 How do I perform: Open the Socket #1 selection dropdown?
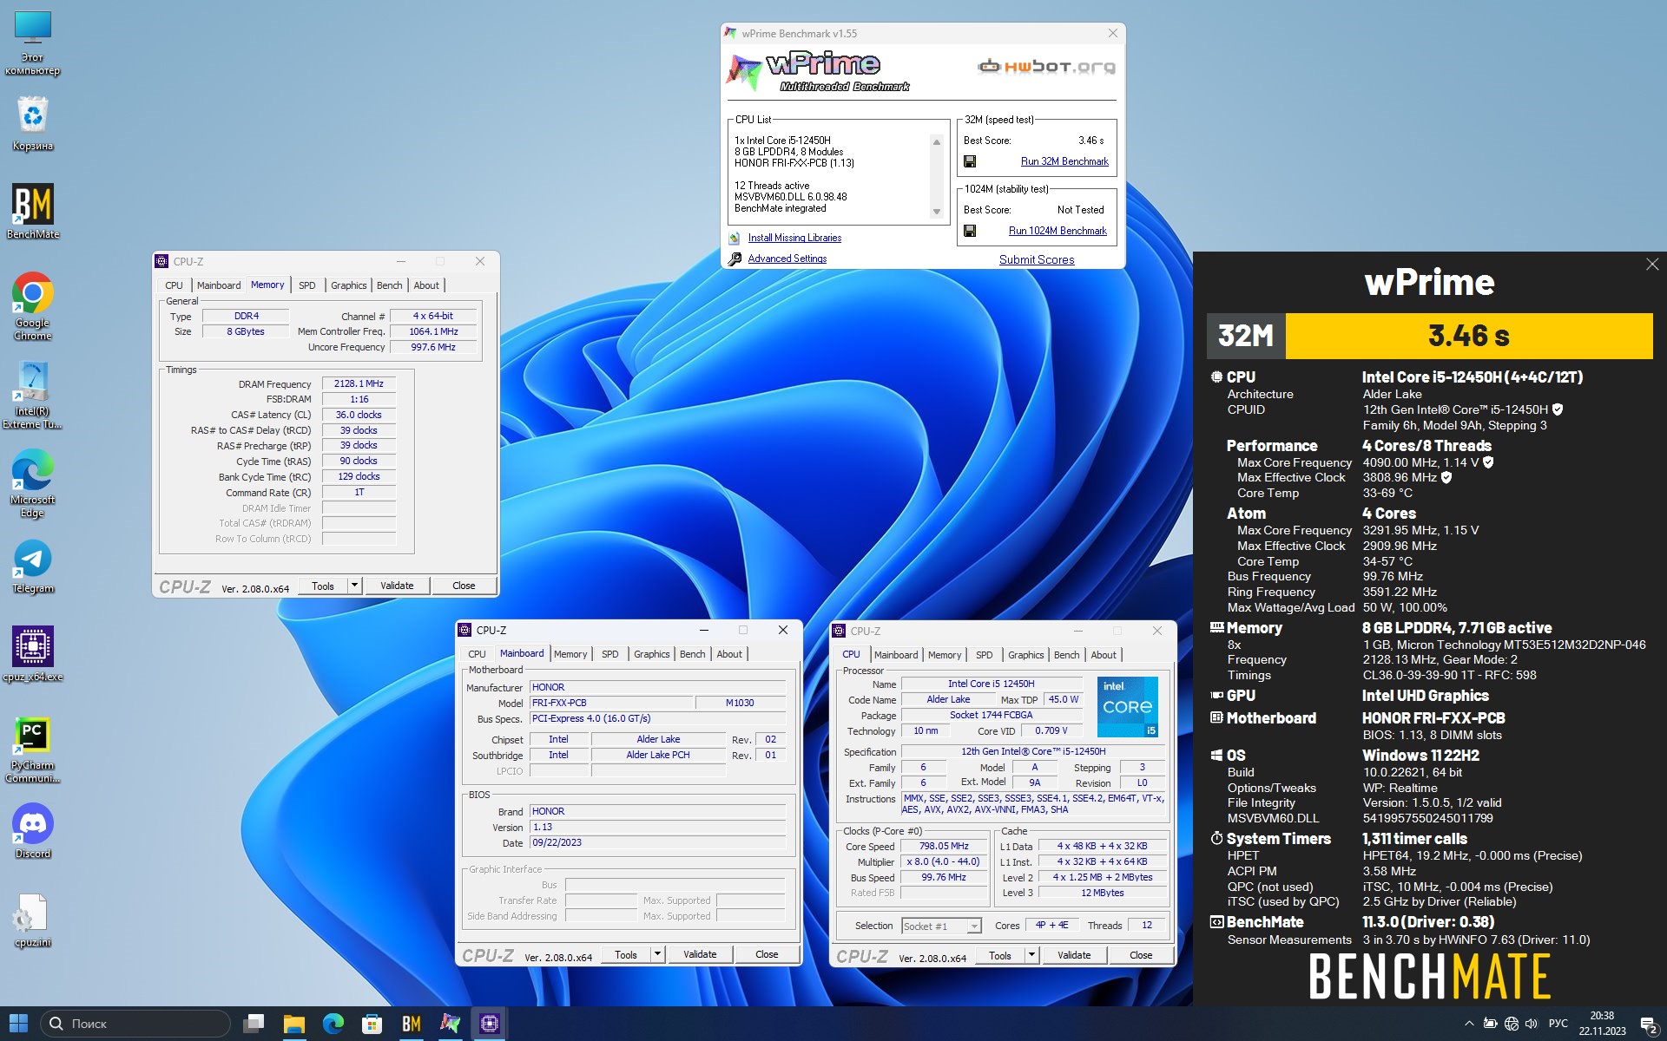(x=941, y=926)
